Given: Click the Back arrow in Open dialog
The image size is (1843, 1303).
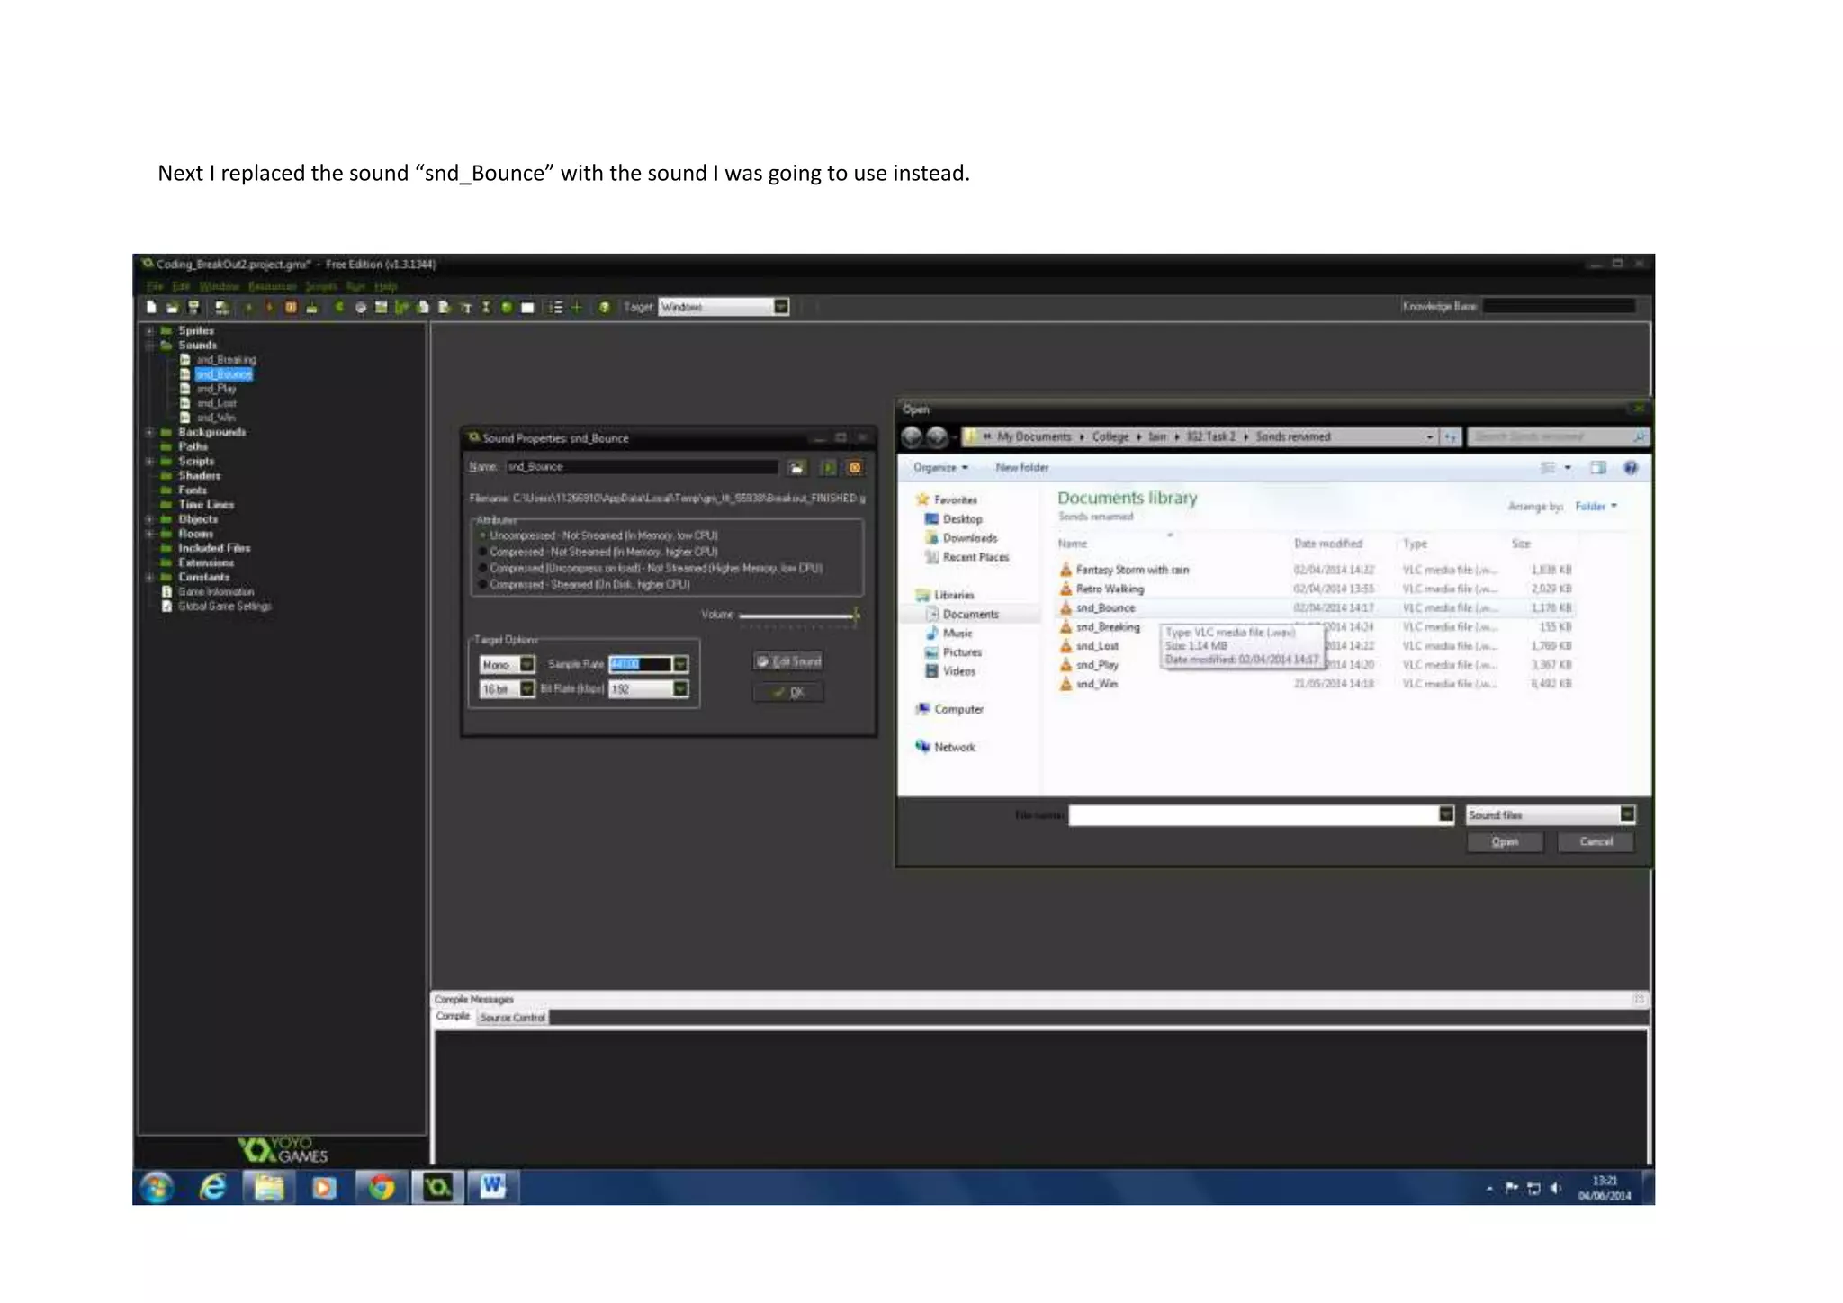Looking at the screenshot, I should [x=912, y=437].
